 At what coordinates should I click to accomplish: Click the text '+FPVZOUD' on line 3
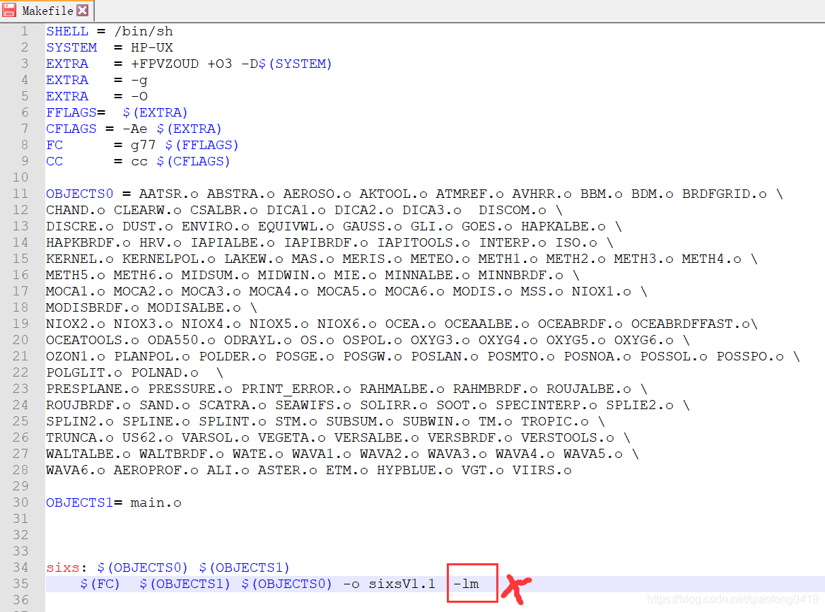coord(165,64)
